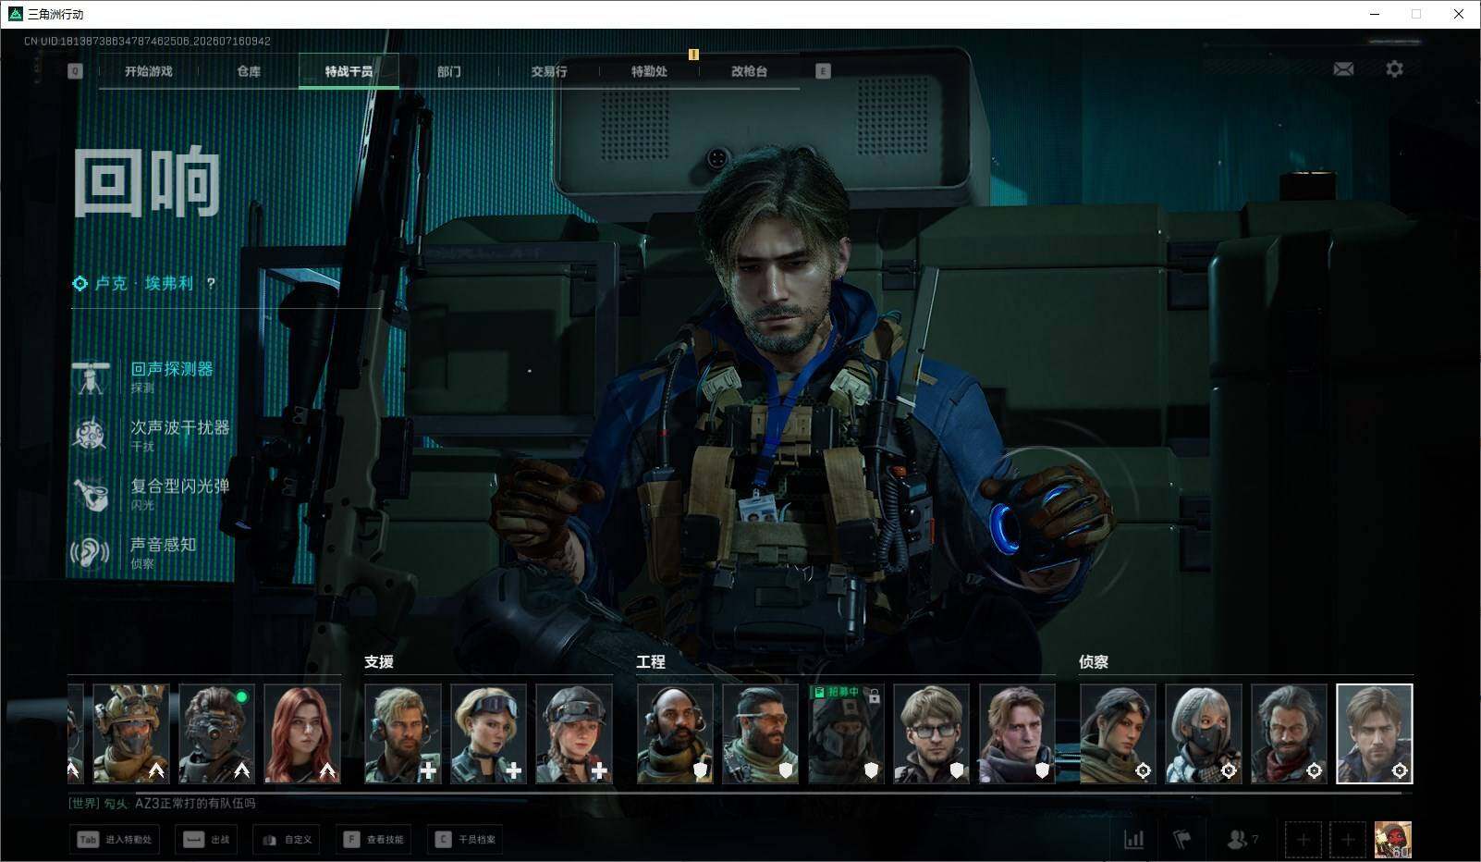Open the settings gear icon
Image resolution: width=1481 pixels, height=862 pixels.
tap(1394, 68)
